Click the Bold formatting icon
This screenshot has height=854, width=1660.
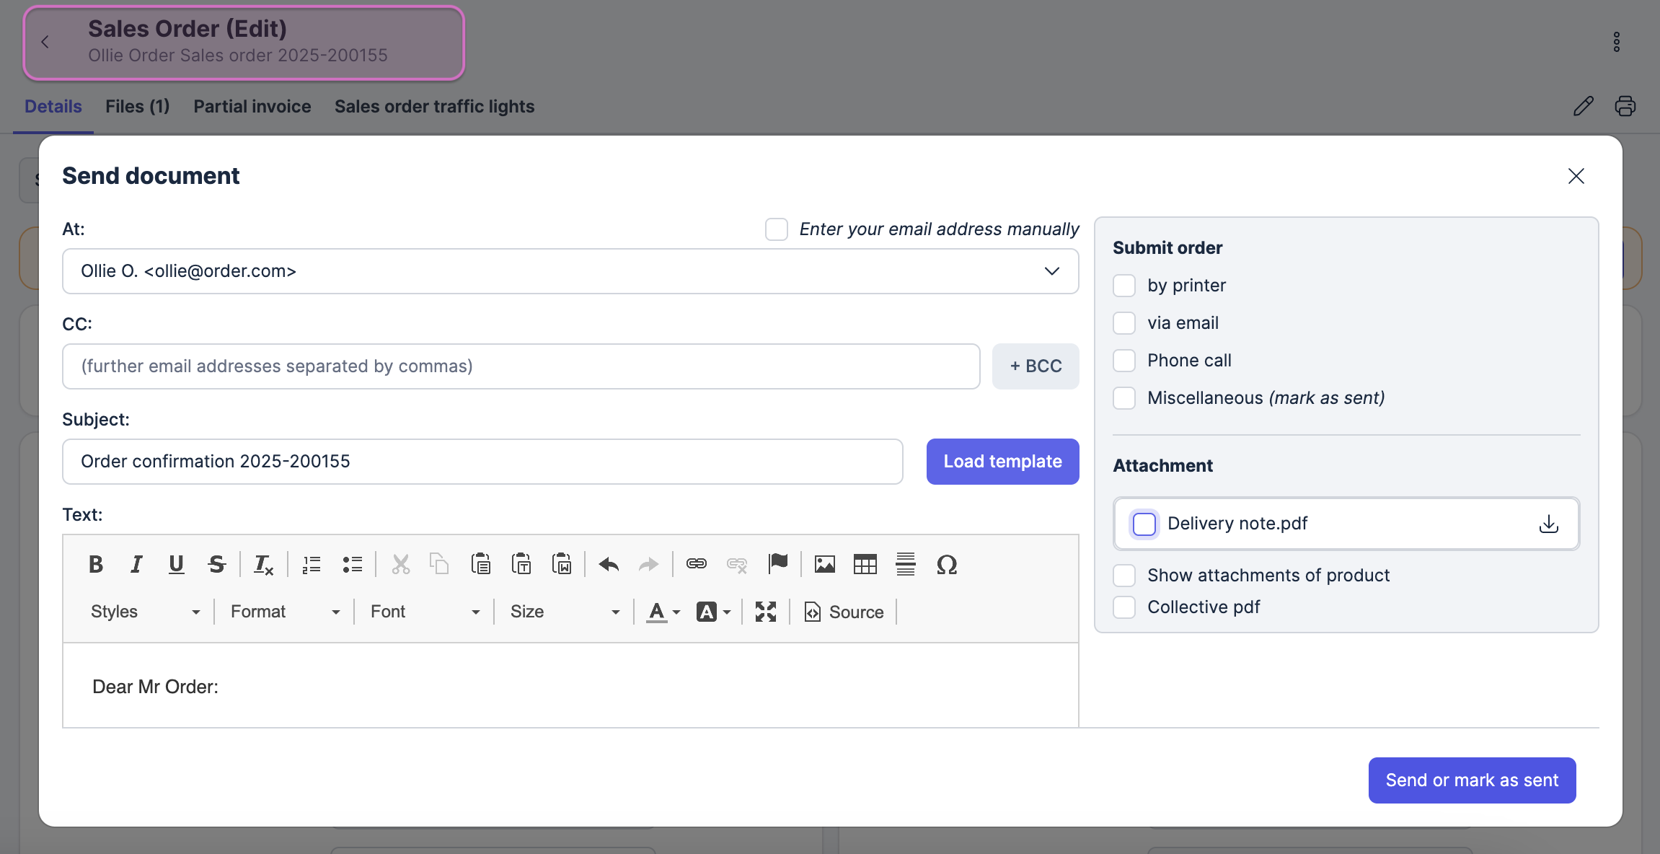coord(95,564)
